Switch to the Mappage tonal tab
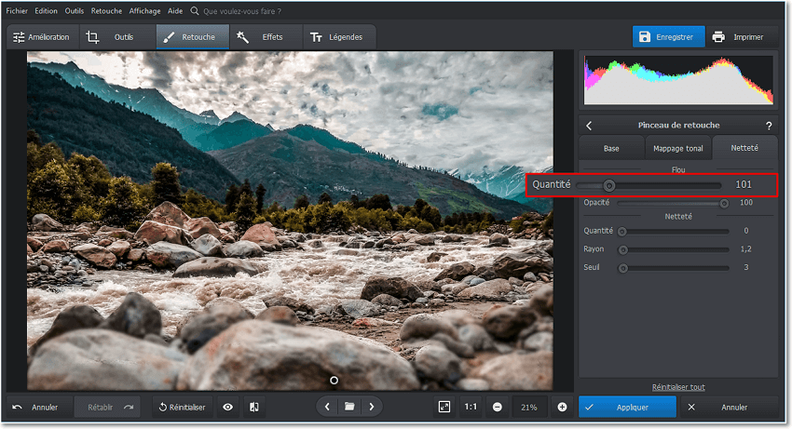The width and height of the screenshot is (792, 429). click(x=678, y=148)
